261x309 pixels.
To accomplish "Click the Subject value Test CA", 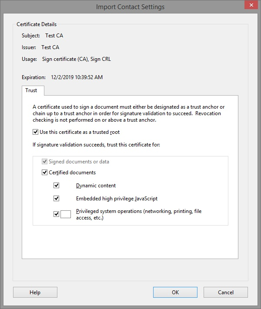I will pyautogui.click(x=54, y=36).
